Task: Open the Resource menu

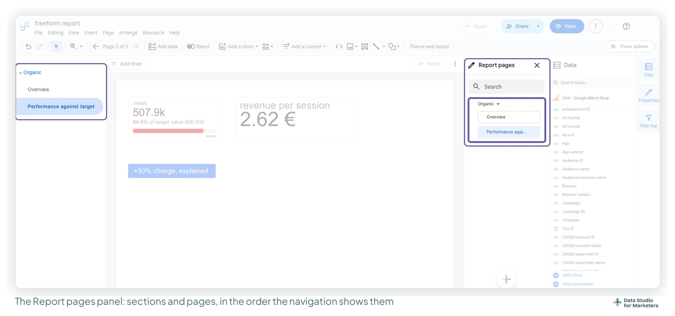Action: [153, 33]
